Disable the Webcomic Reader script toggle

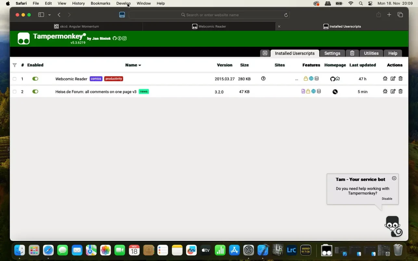pyautogui.click(x=35, y=79)
